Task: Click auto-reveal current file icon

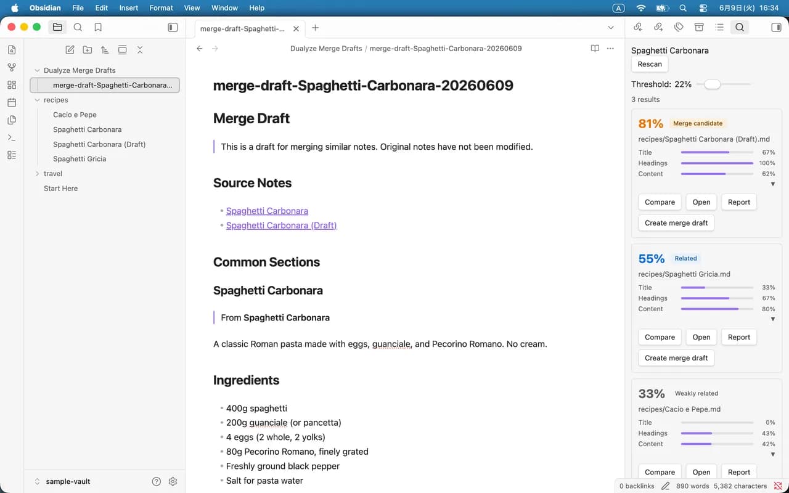Action: click(122, 50)
